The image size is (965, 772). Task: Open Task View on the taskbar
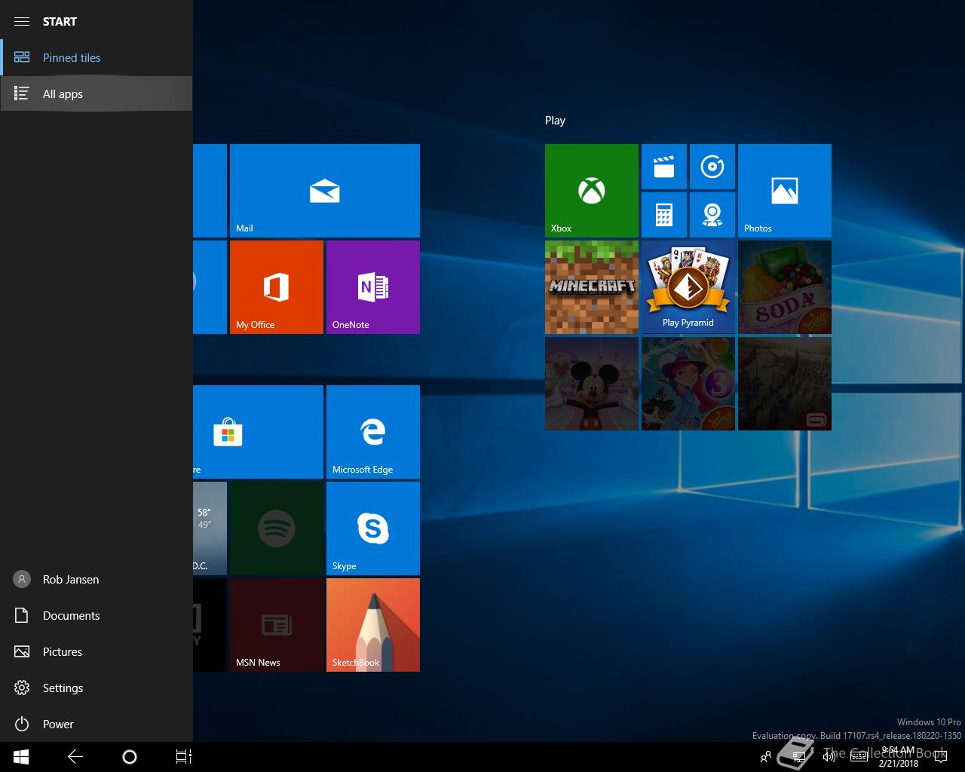(184, 757)
